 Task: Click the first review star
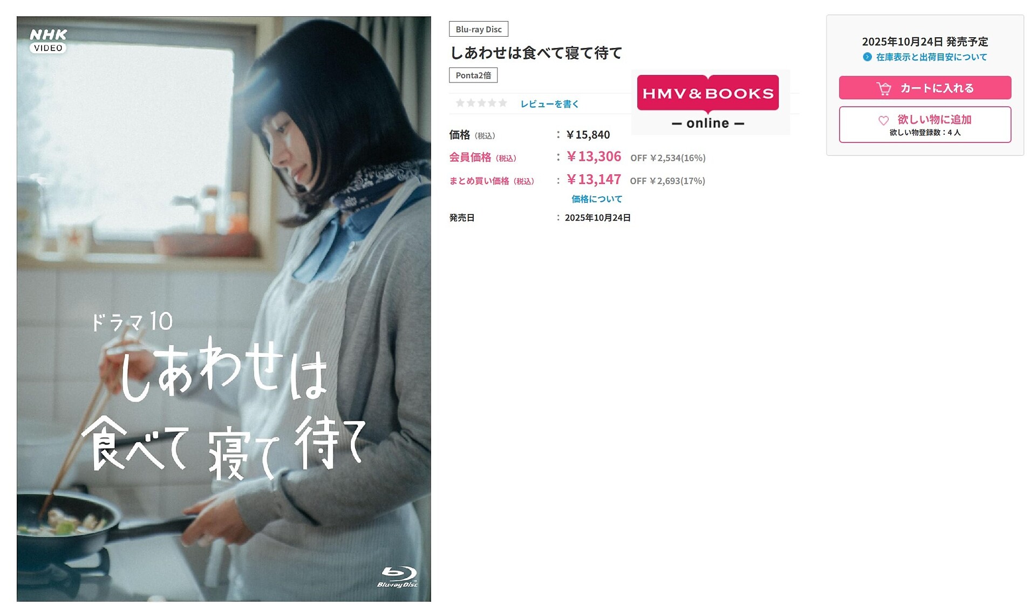460,103
